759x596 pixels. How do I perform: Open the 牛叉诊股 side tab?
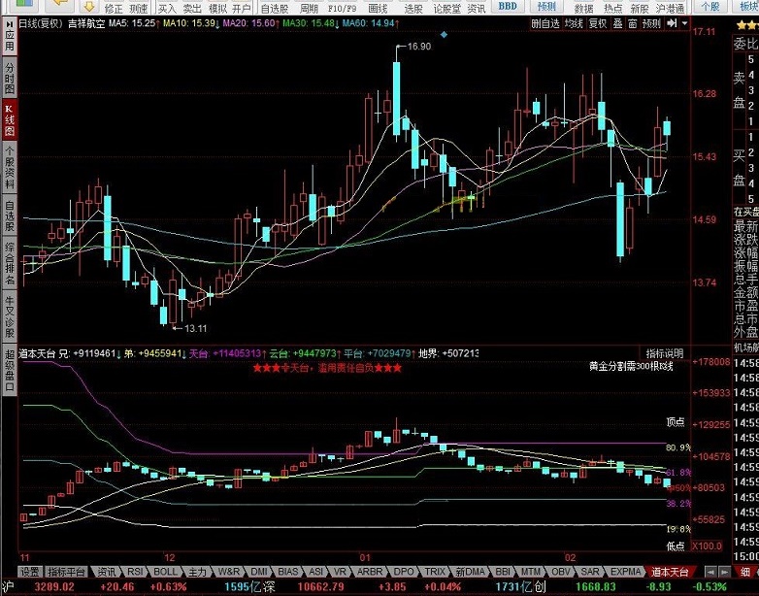point(10,316)
